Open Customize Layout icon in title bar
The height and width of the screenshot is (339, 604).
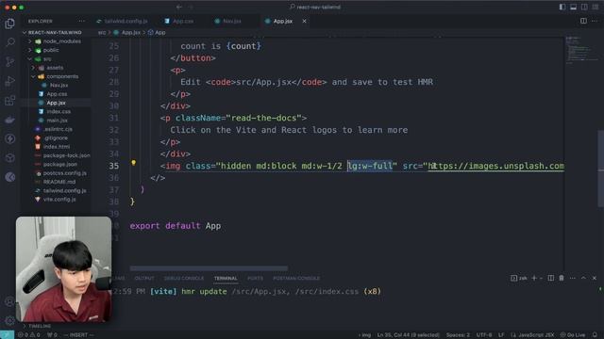coord(596,7)
